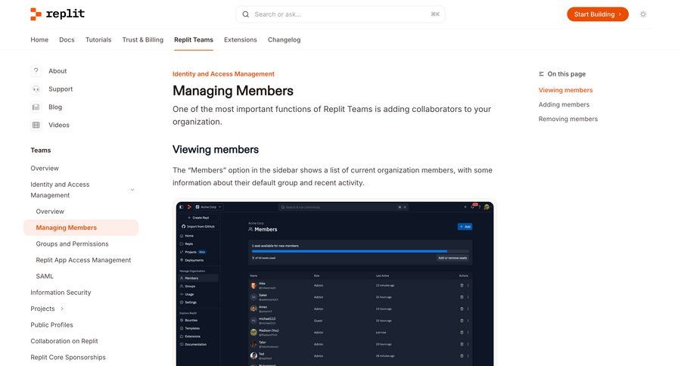The height and width of the screenshot is (366, 681).
Task: Expand the Projects section chevron
Action: 62,309
